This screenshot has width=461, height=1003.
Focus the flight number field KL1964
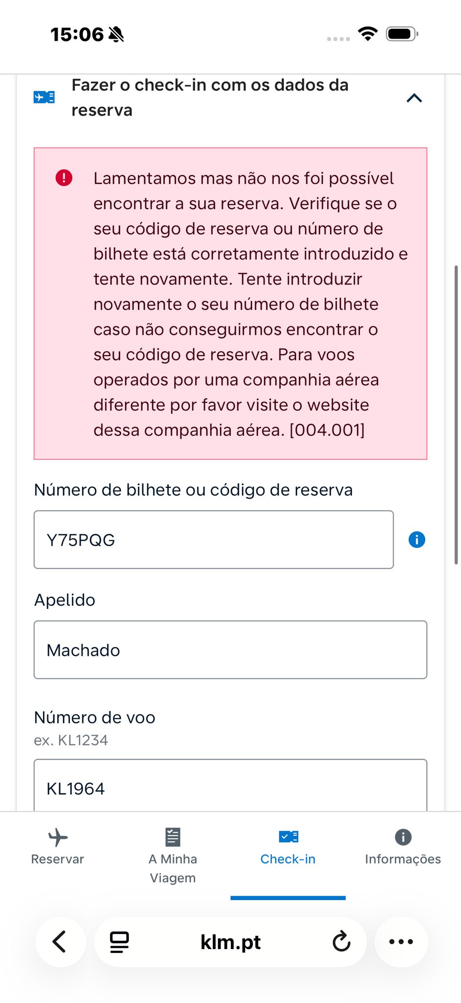click(x=230, y=787)
